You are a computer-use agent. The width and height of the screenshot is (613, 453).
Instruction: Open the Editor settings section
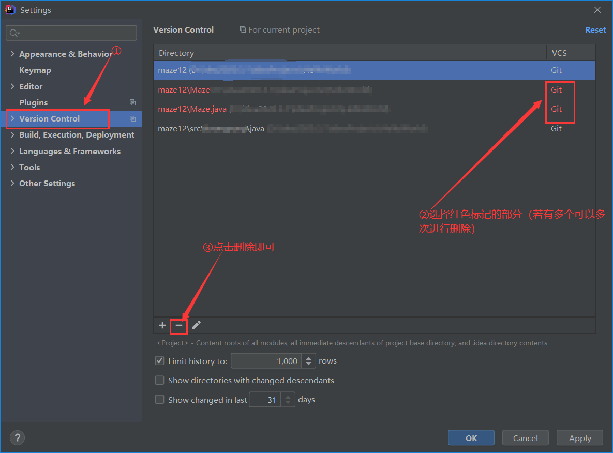(32, 86)
